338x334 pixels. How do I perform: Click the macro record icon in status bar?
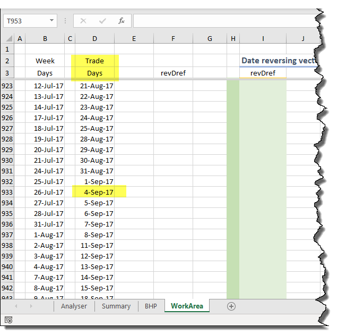[x=8, y=320]
